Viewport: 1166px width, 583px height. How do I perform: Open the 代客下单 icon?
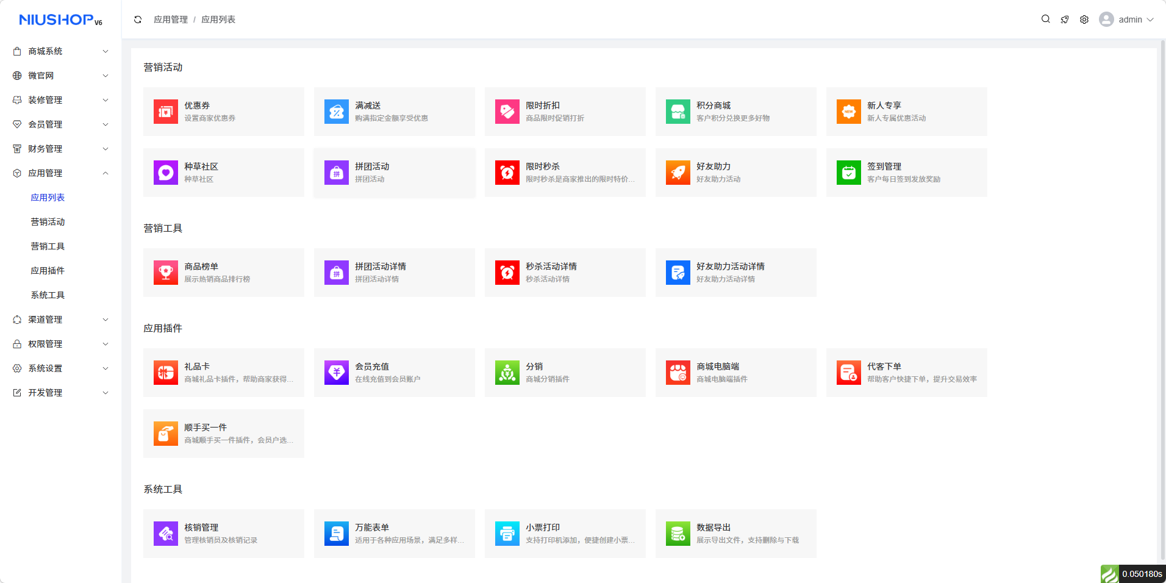pyautogui.click(x=849, y=373)
